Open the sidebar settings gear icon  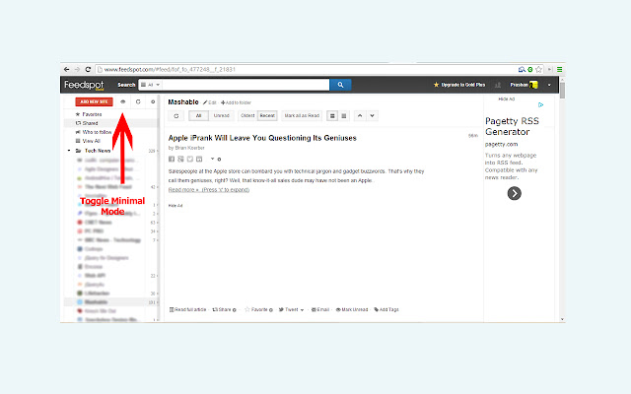[x=153, y=101]
